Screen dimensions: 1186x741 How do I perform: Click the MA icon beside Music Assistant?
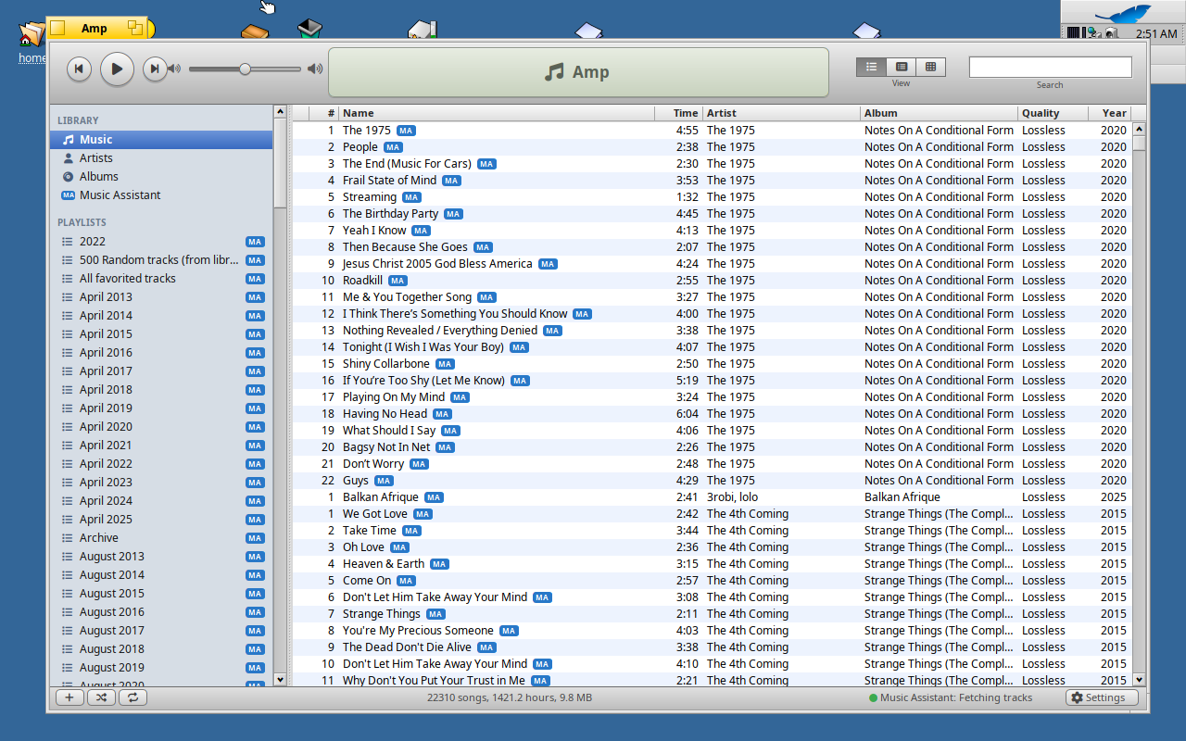click(x=68, y=195)
